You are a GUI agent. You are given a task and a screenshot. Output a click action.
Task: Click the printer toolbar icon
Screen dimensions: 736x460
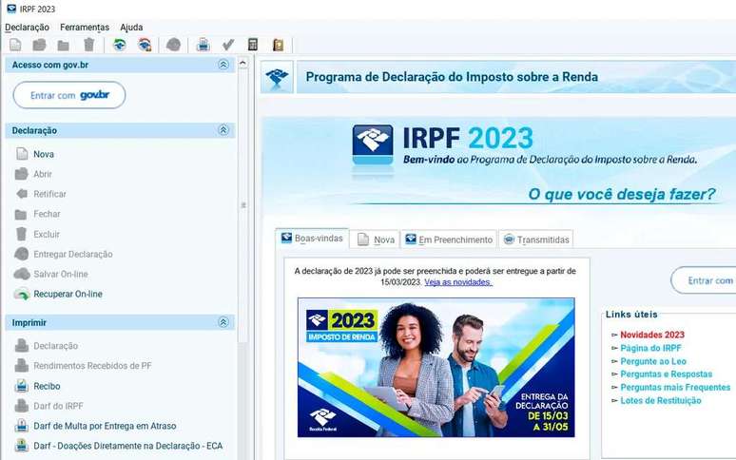[x=203, y=45]
